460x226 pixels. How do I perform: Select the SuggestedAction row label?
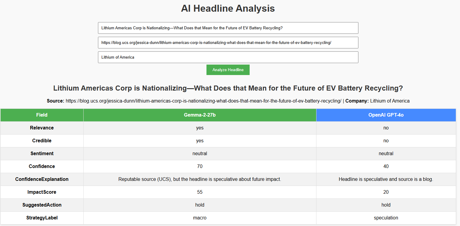[x=42, y=205]
